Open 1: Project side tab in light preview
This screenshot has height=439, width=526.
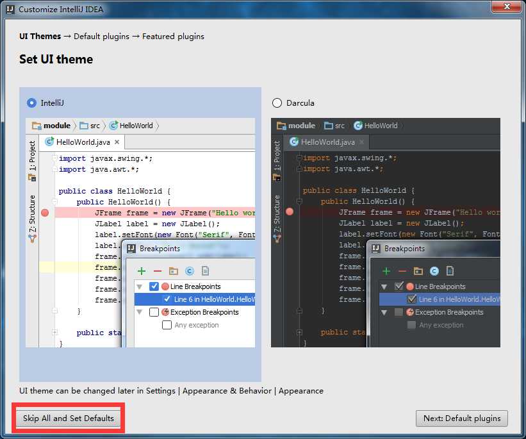(32, 160)
